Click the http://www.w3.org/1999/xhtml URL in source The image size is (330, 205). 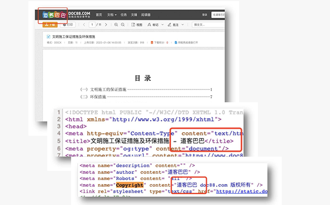pyautogui.click(x=163, y=120)
